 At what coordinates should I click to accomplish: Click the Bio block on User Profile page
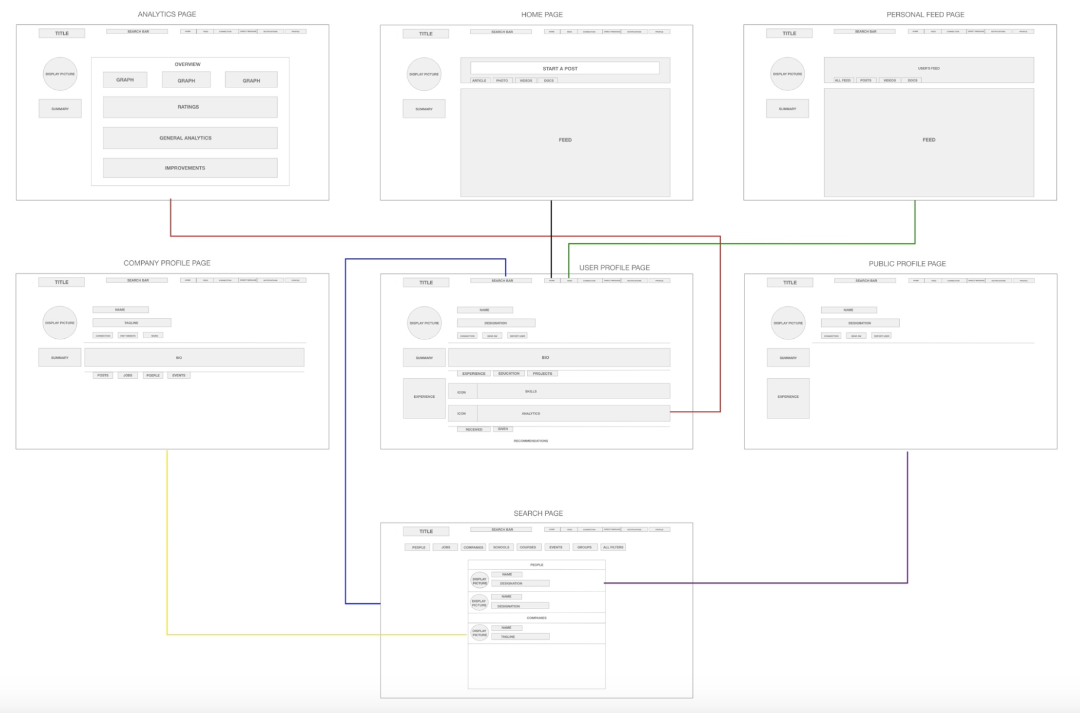(x=559, y=358)
